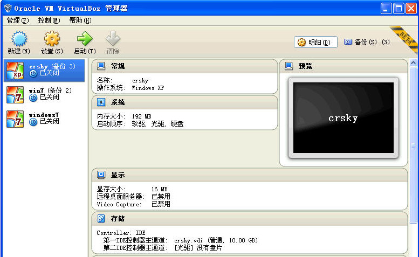
Task: Switch to Snapshots 备份(S) (3) view
Action: point(367,42)
